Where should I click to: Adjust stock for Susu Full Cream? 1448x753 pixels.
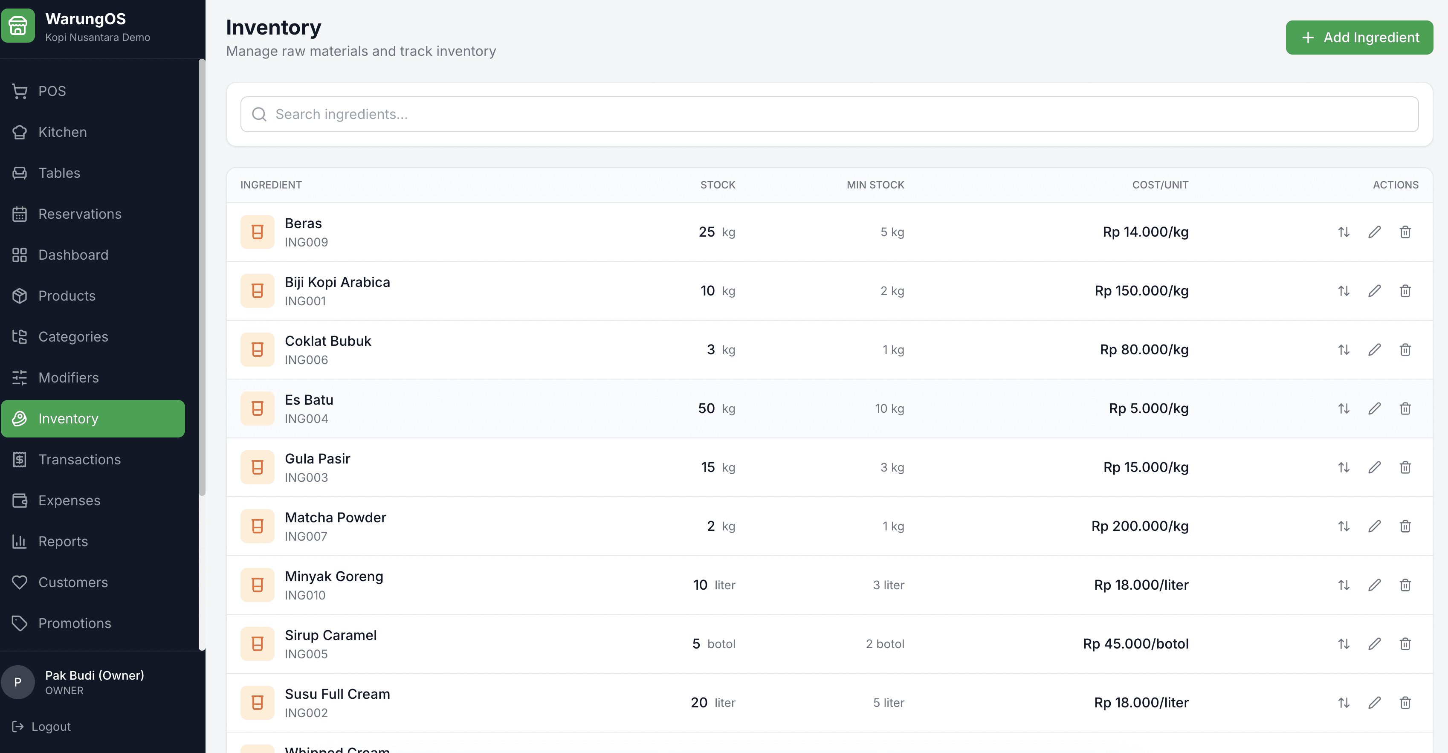click(1344, 703)
